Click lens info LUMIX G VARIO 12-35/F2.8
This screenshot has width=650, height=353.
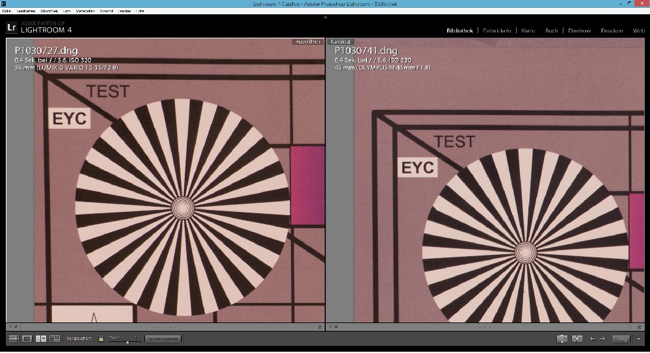78,68
